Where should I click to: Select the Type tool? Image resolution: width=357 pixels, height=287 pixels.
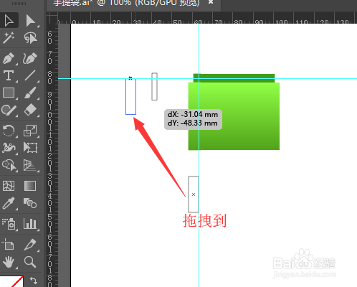[9, 75]
